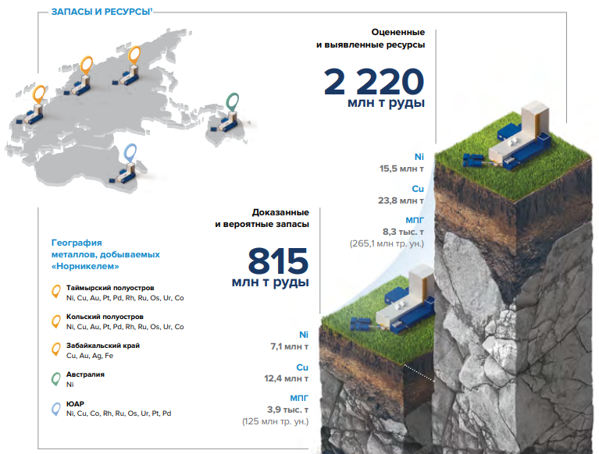The image size is (599, 454).
Task: Click the value 8,3 тыс. т
Action: (x=404, y=232)
